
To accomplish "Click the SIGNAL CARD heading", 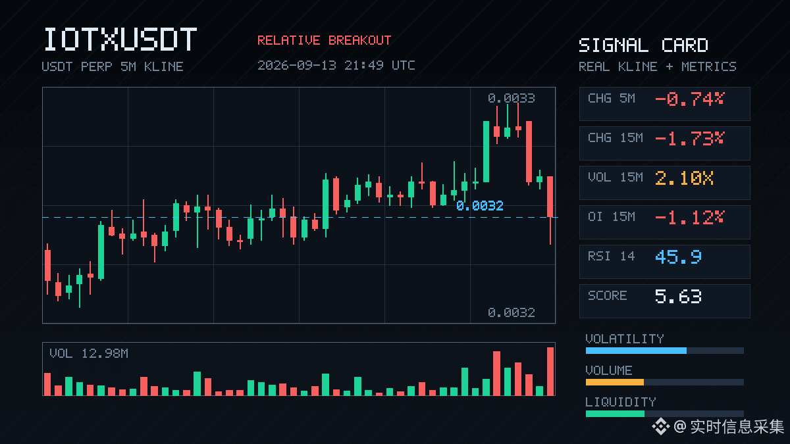I will coord(643,45).
